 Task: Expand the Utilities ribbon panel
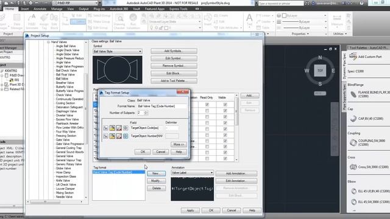tap(340, 34)
